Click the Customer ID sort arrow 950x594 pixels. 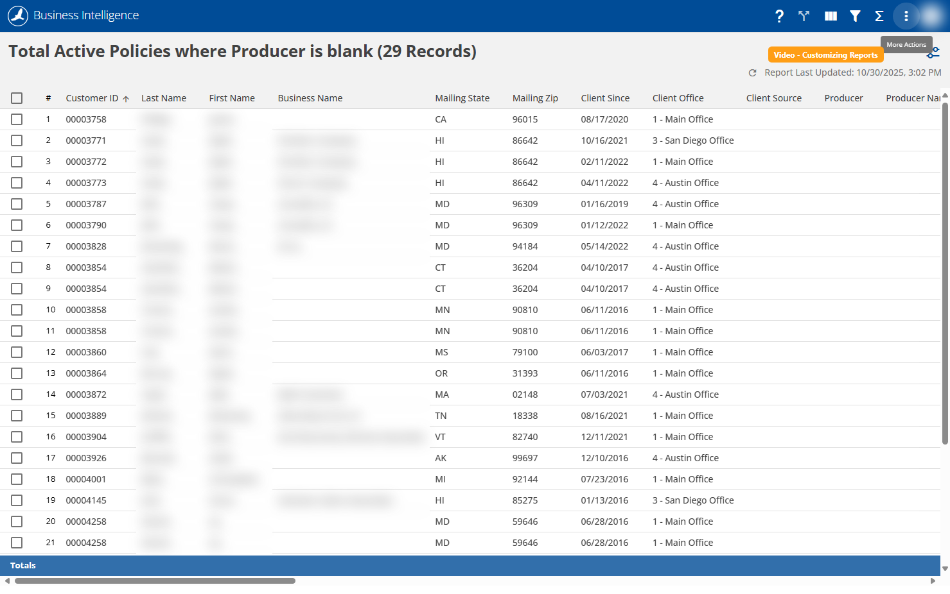(x=126, y=99)
